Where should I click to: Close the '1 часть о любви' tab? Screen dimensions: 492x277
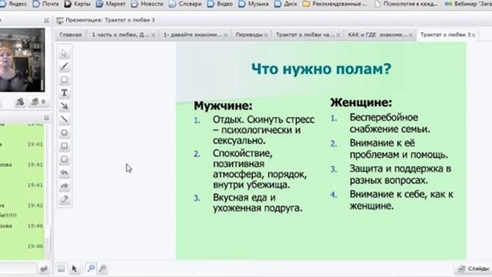(153, 35)
